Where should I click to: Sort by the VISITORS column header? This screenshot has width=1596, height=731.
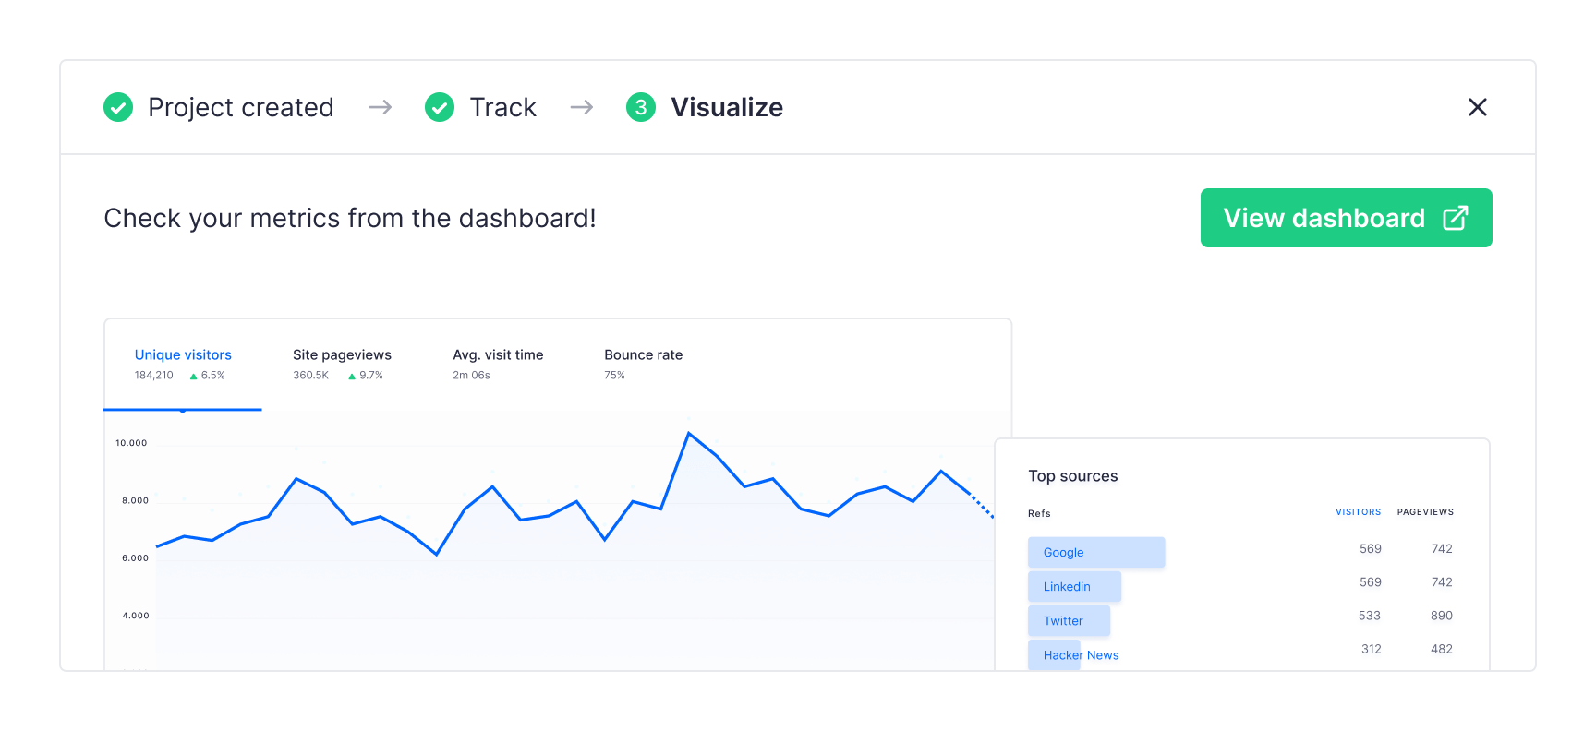tap(1359, 512)
